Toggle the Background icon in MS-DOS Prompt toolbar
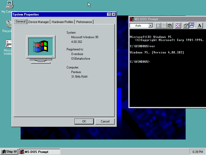The image size is (206, 155). click(192, 26)
